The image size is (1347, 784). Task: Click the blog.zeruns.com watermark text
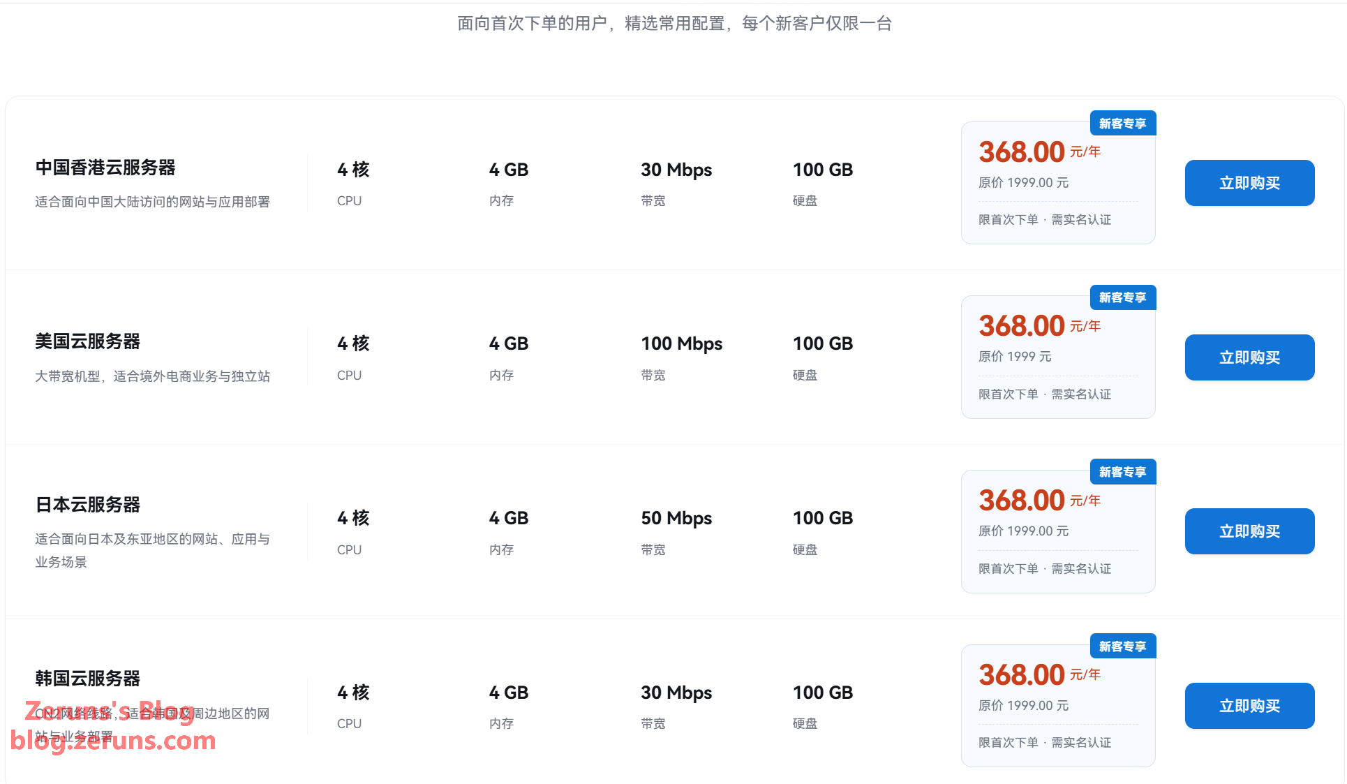[113, 741]
